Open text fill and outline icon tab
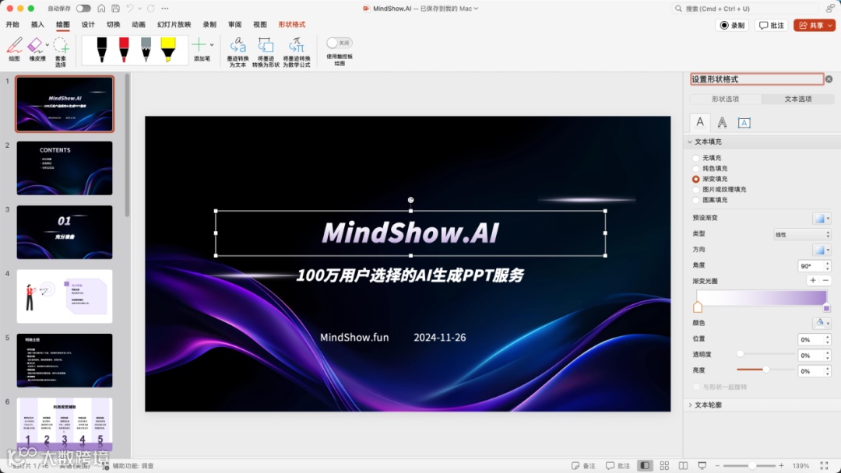The image size is (841, 473). (700, 122)
